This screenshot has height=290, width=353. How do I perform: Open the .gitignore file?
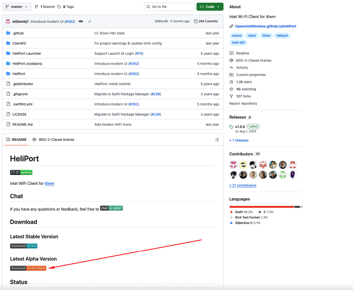click(20, 94)
